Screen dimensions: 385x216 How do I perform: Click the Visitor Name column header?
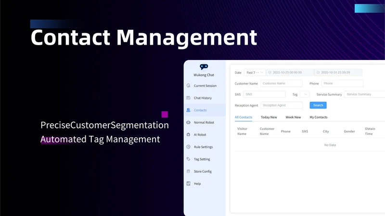click(x=242, y=131)
